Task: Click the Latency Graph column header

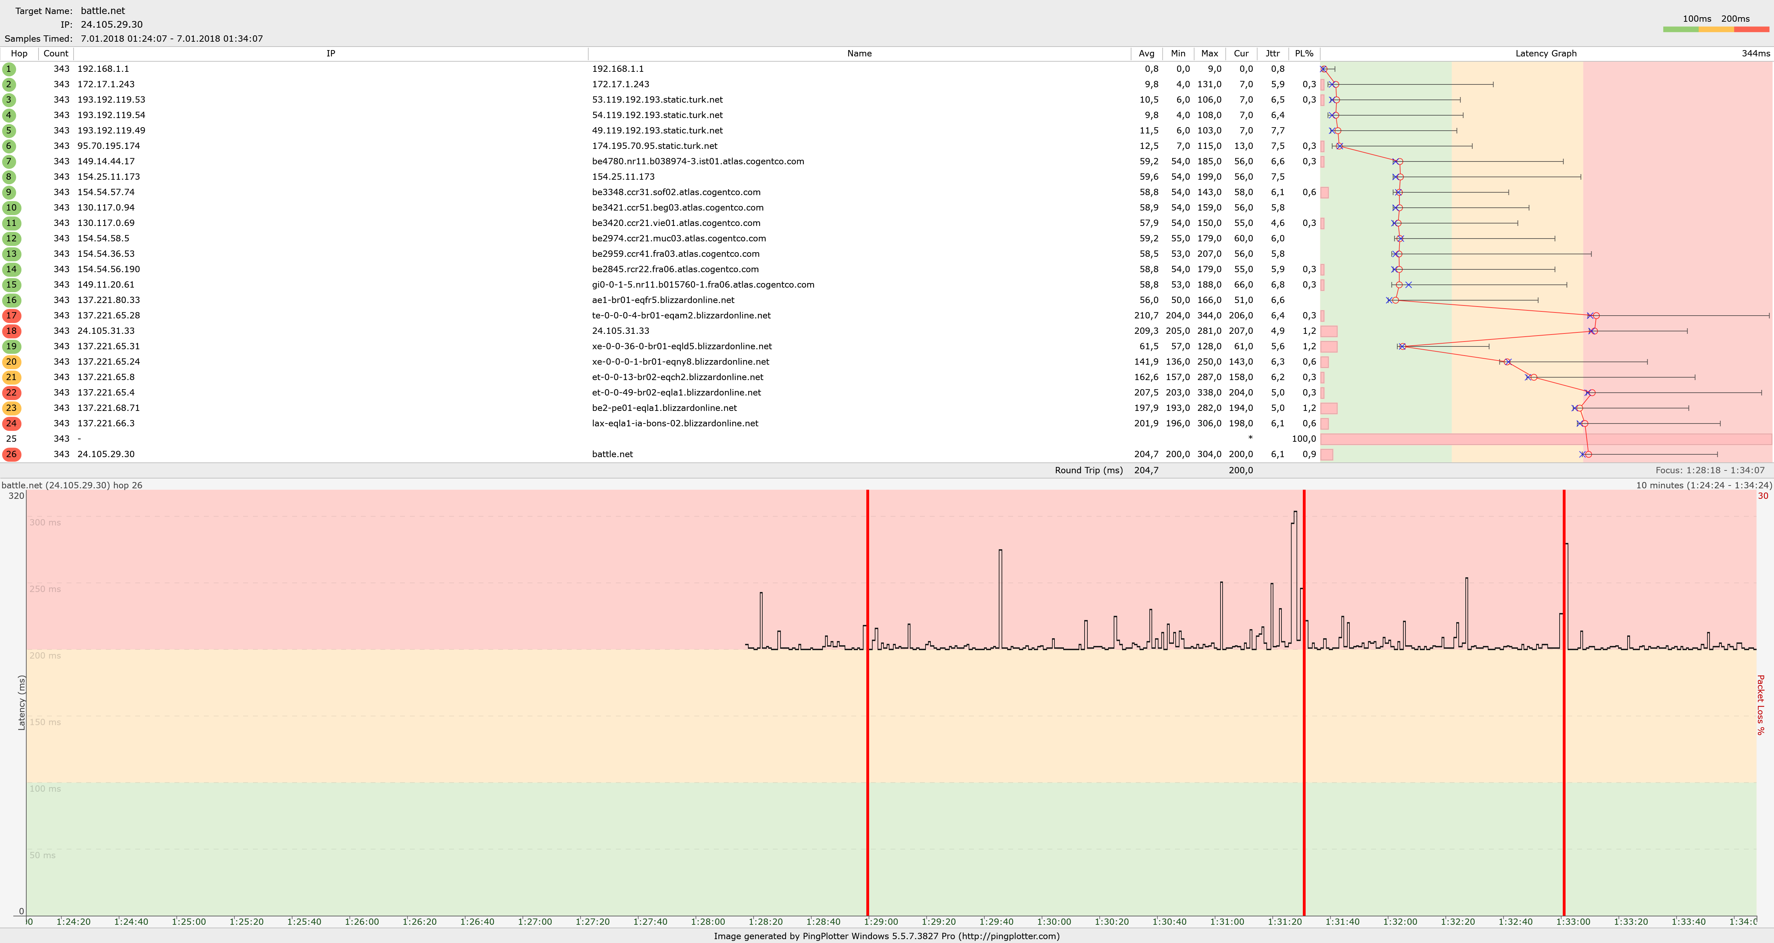Action: tap(1545, 54)
